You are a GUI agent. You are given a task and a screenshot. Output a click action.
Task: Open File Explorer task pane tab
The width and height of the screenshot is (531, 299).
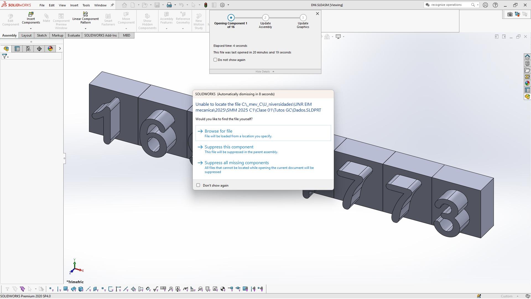pyautogui.click(x=527, y=70)
